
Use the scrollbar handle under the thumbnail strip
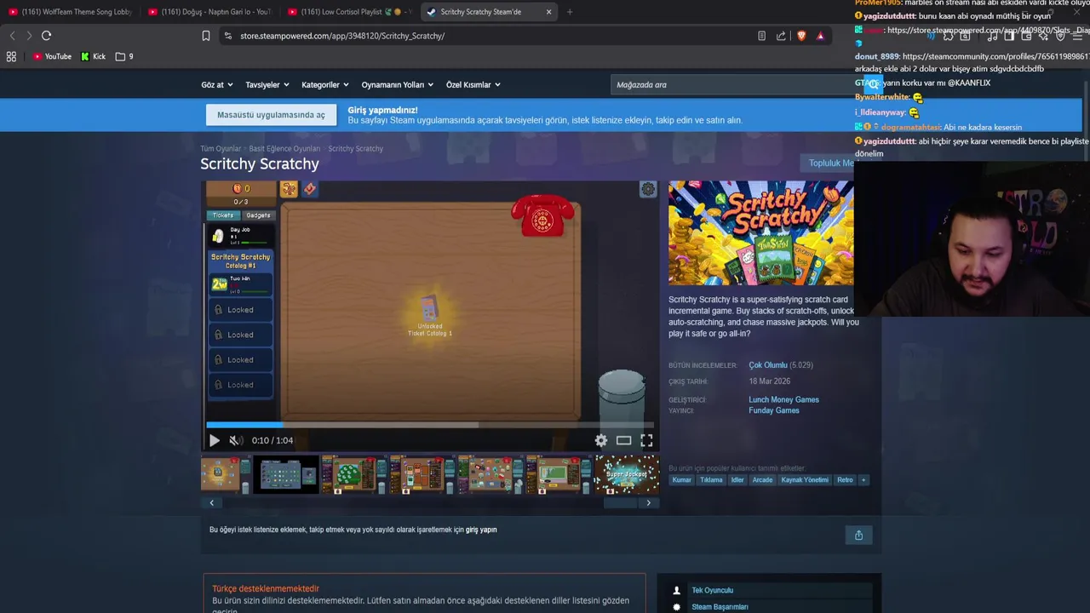620,503
